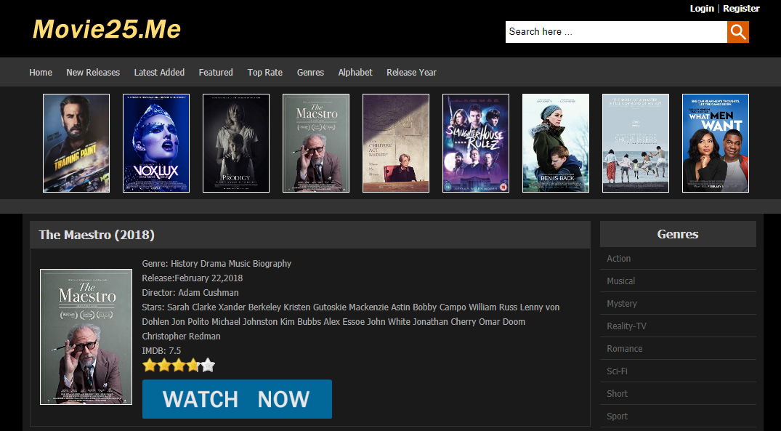Image resolution: width=781 pixels, height=431 pixels.
Task: Select Ben Is Back poster thumbnail
Action: [x=555, y=143]
